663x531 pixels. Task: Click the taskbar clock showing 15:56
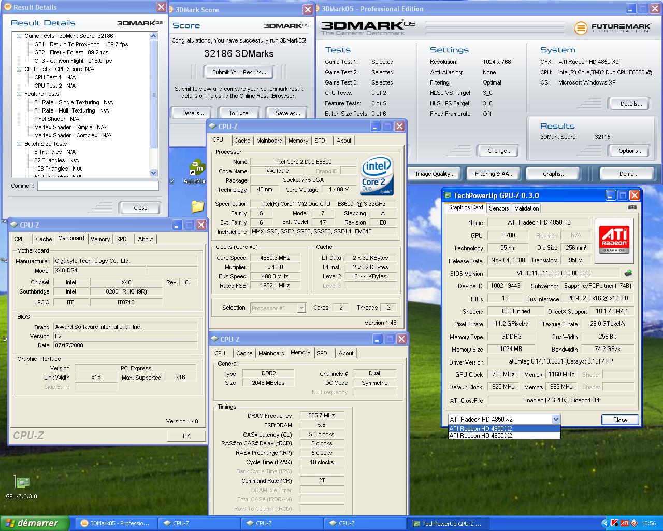coord(648,523)
